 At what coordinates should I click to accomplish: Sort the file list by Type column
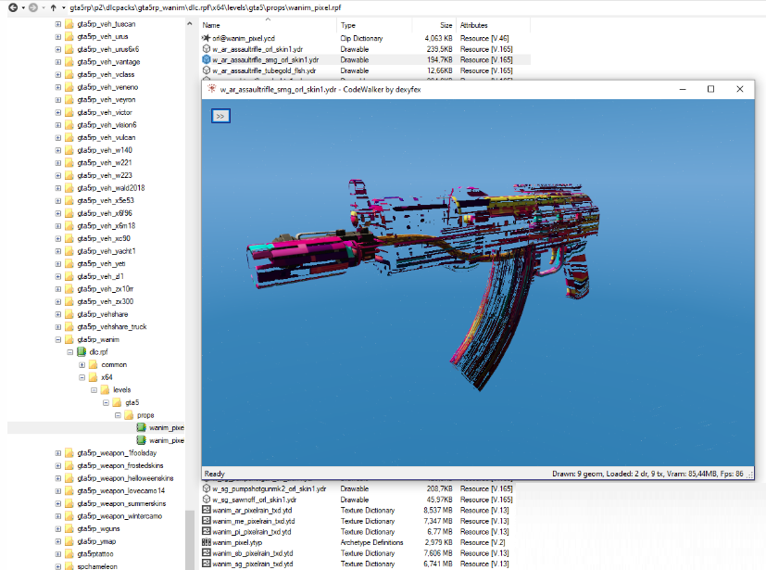click(374, 25)
